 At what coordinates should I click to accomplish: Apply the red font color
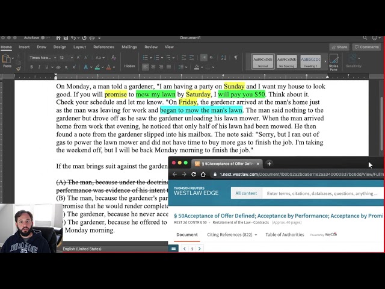[x=108, y=67]
